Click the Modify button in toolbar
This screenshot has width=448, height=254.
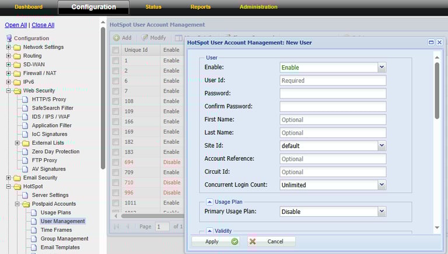click(154, 38)
